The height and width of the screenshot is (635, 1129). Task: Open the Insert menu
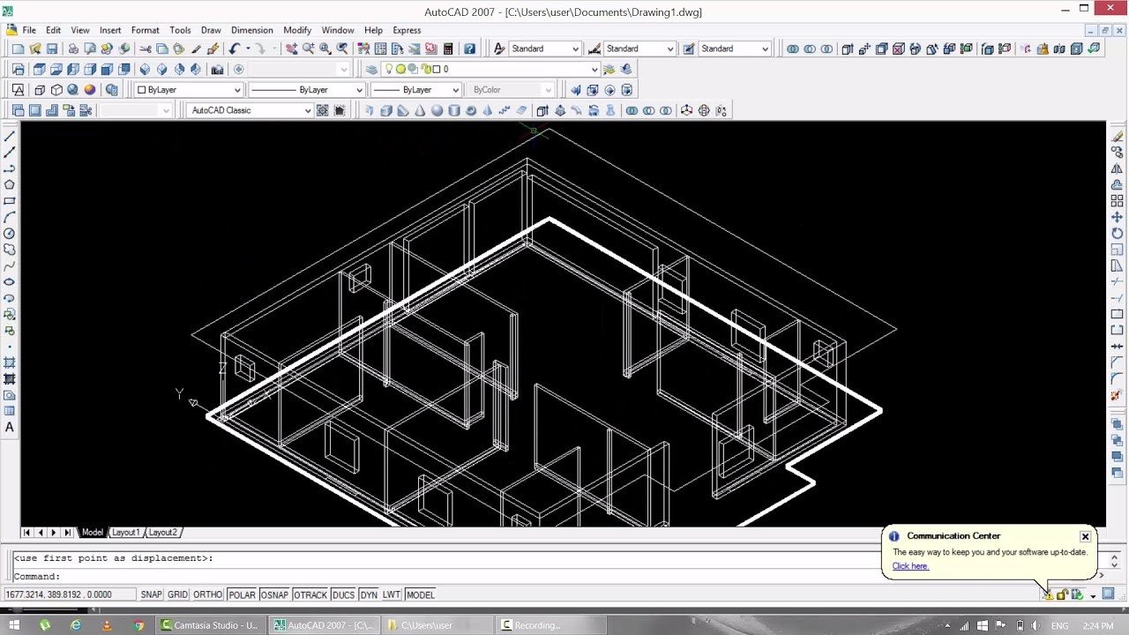pyautogui.click(x=110, y=30)
